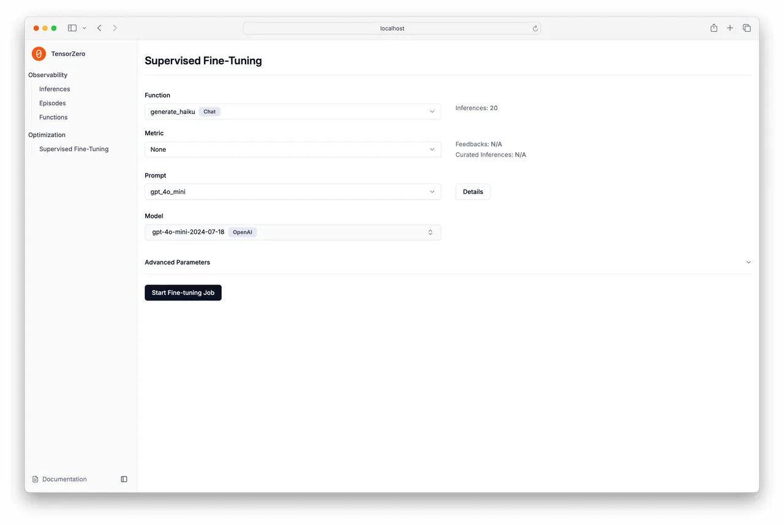Click the Inferences: 20 text

coord(477,108)
